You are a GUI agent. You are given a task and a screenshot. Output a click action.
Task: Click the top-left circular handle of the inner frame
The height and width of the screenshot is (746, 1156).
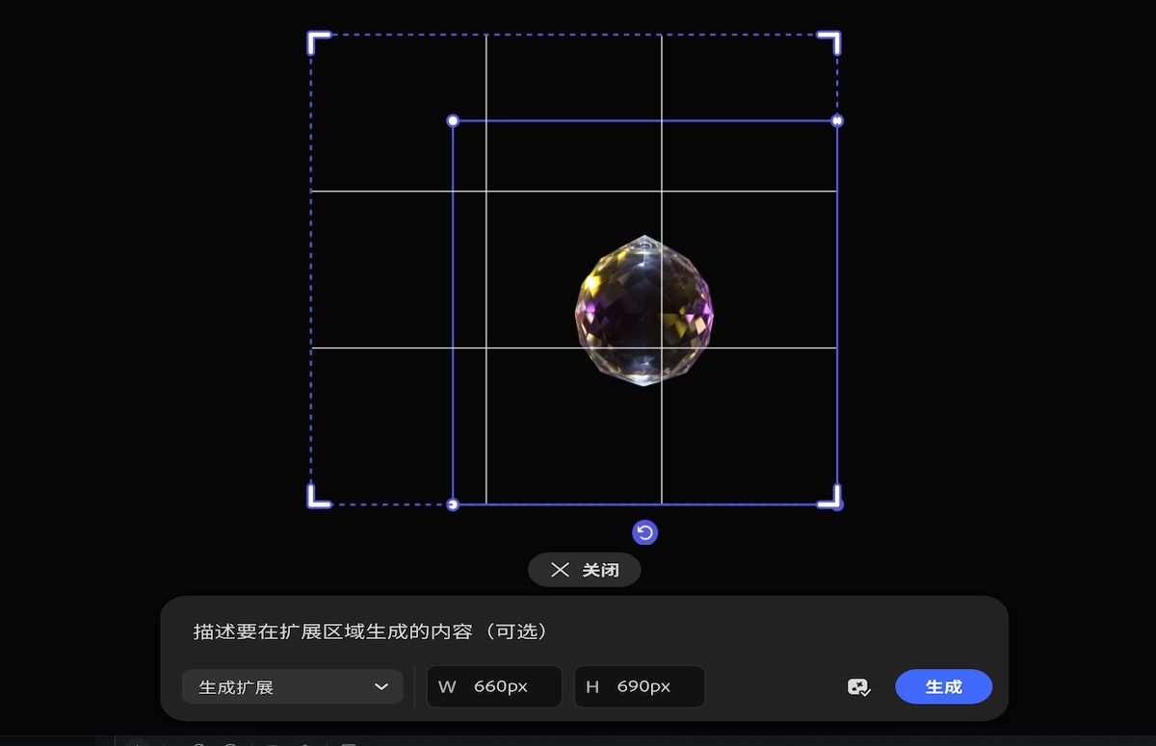[x=453, y=120]
